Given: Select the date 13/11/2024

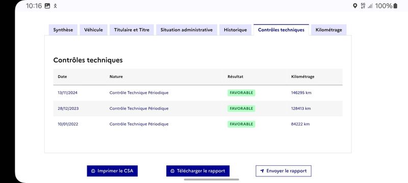Looking at the screenshot, I should pos(67,93).
